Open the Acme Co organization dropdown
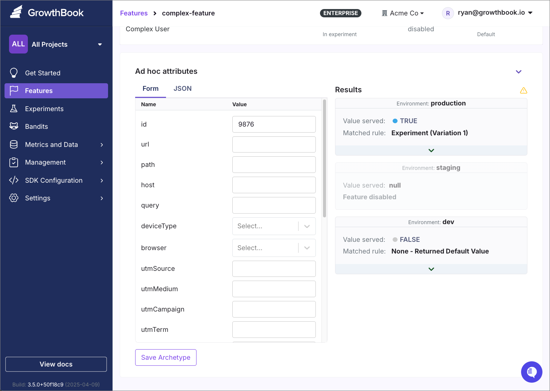The image size is (550, 391). coord(403,13)
